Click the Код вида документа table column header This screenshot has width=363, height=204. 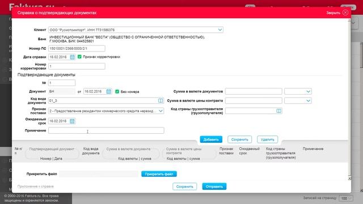point(91,151)
